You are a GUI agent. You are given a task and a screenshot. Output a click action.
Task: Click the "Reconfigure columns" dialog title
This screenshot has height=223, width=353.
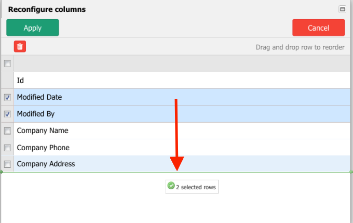tap(47, 9)
